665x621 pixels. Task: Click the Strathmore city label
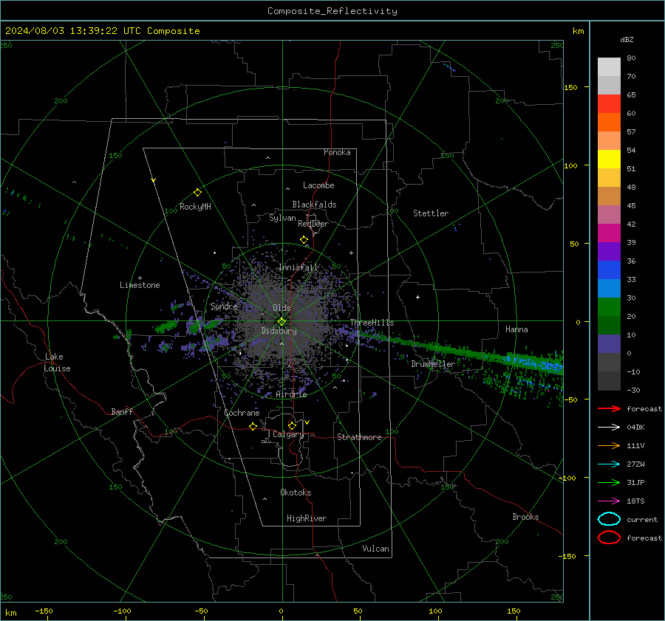click(x=359, y=437)
